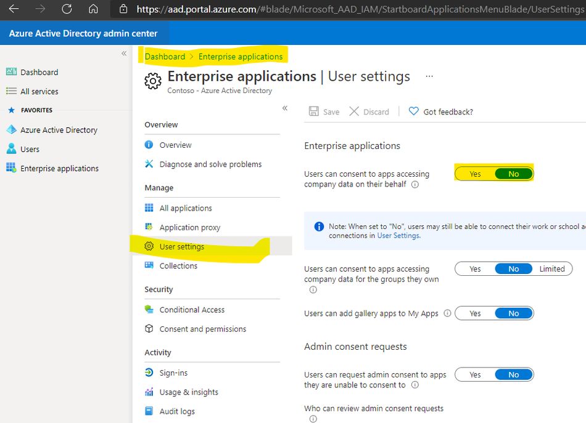Open Conditional Access under Security

coord(192,310)
